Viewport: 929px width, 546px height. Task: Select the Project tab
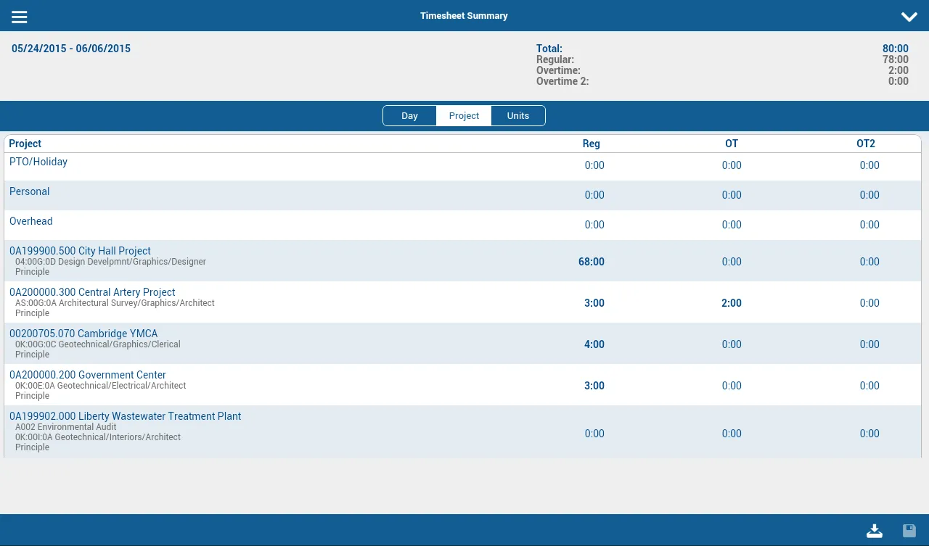tap(464, 116)
